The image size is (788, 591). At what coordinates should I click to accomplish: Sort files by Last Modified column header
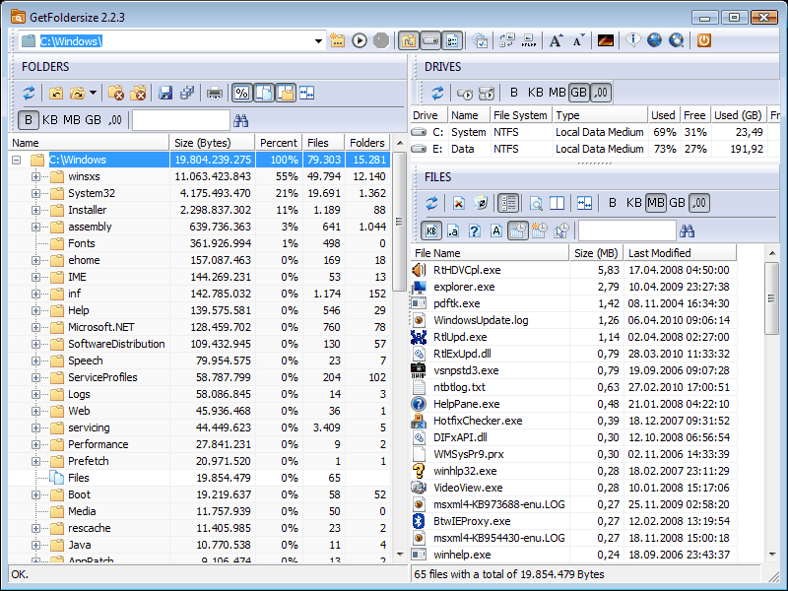680,253
